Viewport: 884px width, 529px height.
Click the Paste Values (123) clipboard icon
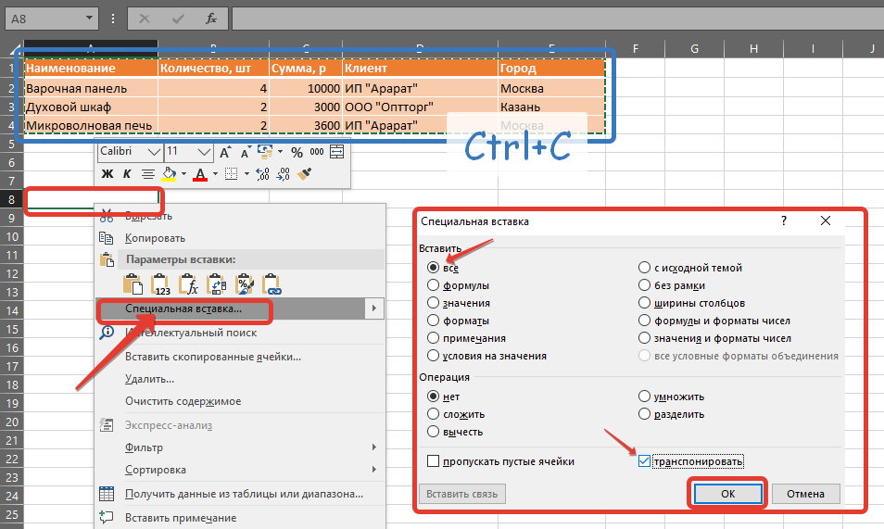point(162,283)
